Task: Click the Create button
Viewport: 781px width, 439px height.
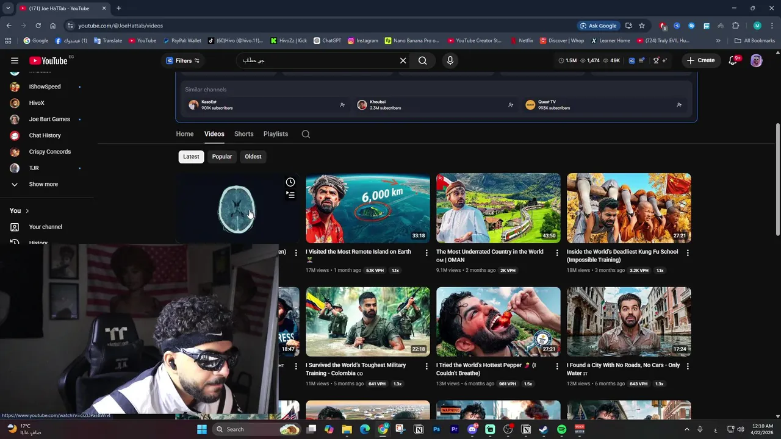Action: coord(700,60)
